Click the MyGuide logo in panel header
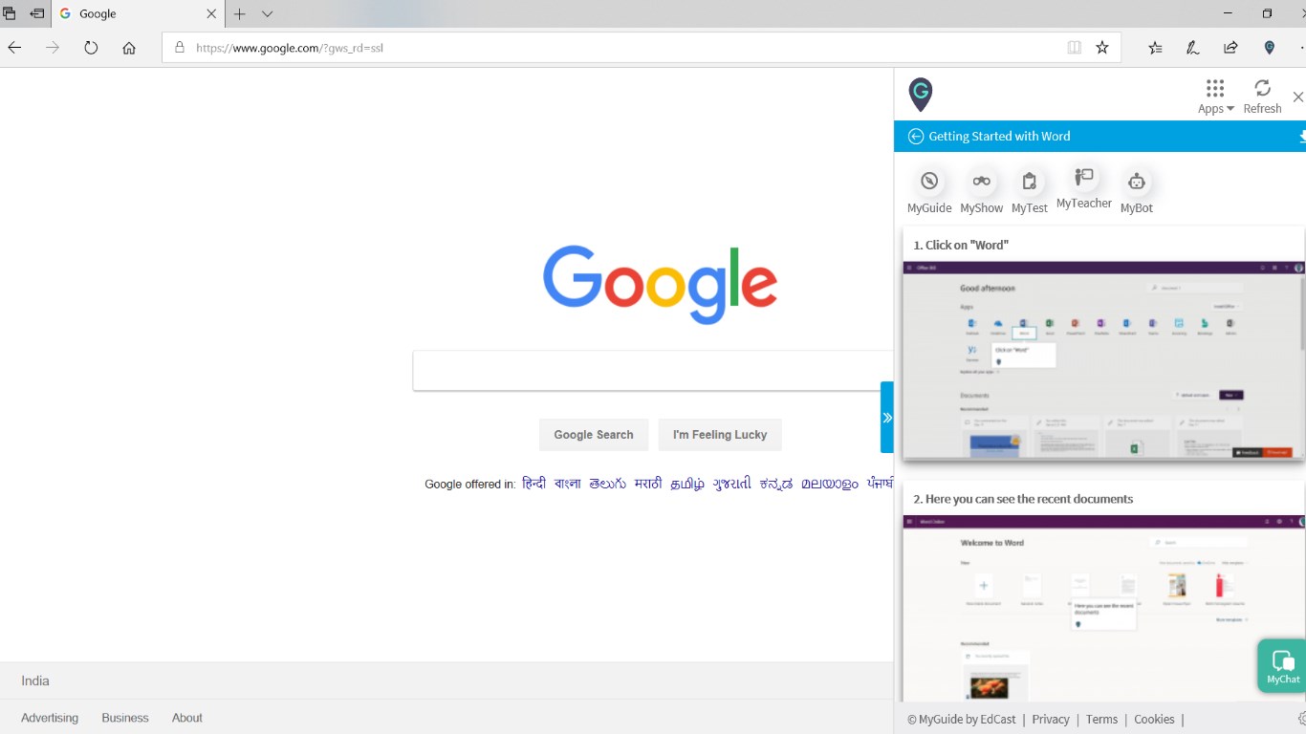This screenshot has height=734, width=1306. point(920,95)
